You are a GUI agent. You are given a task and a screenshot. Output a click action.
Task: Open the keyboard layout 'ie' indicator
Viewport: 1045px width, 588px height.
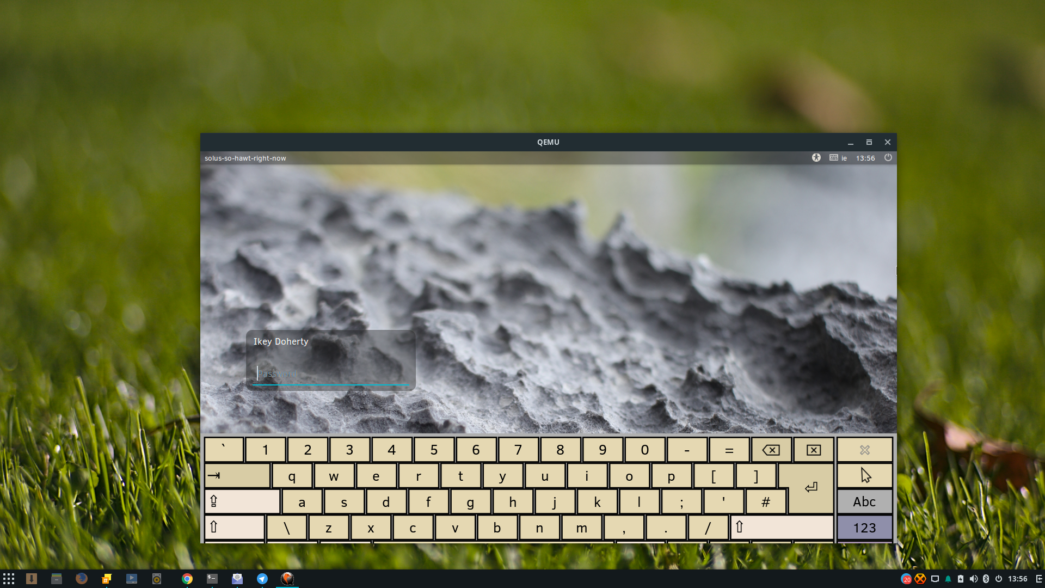(838, 158)
